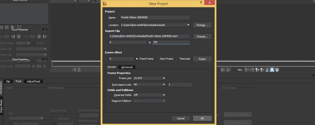Click the go to next keyframe icon
The height and width of the screenshot is (125, 315).
click(252, 70)
